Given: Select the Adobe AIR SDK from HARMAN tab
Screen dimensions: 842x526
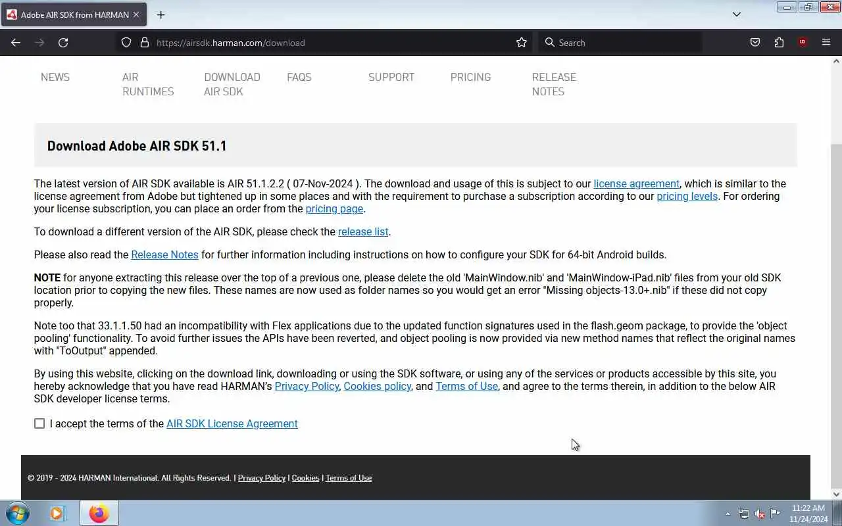Looking at the screenshot, I should pyautogui.click(x=74, y=14).
